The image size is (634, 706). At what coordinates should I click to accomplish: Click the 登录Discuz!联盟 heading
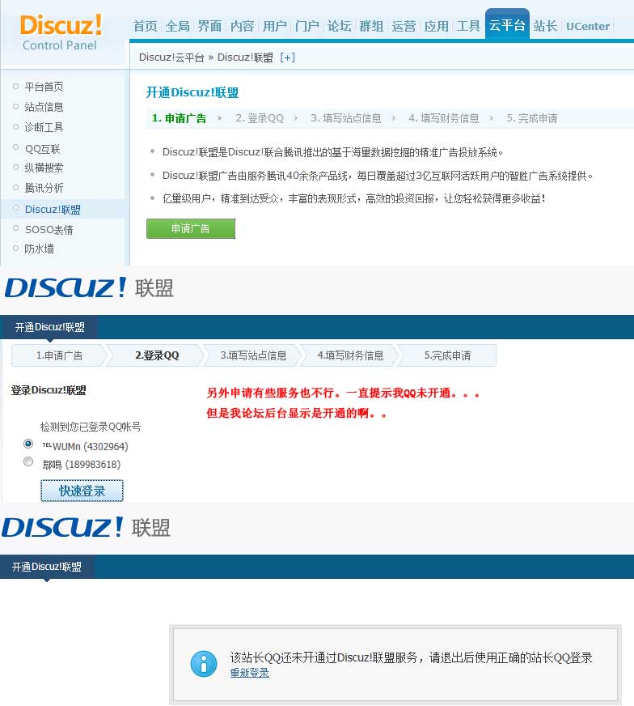pyautogui.click(x=49, y=390)
